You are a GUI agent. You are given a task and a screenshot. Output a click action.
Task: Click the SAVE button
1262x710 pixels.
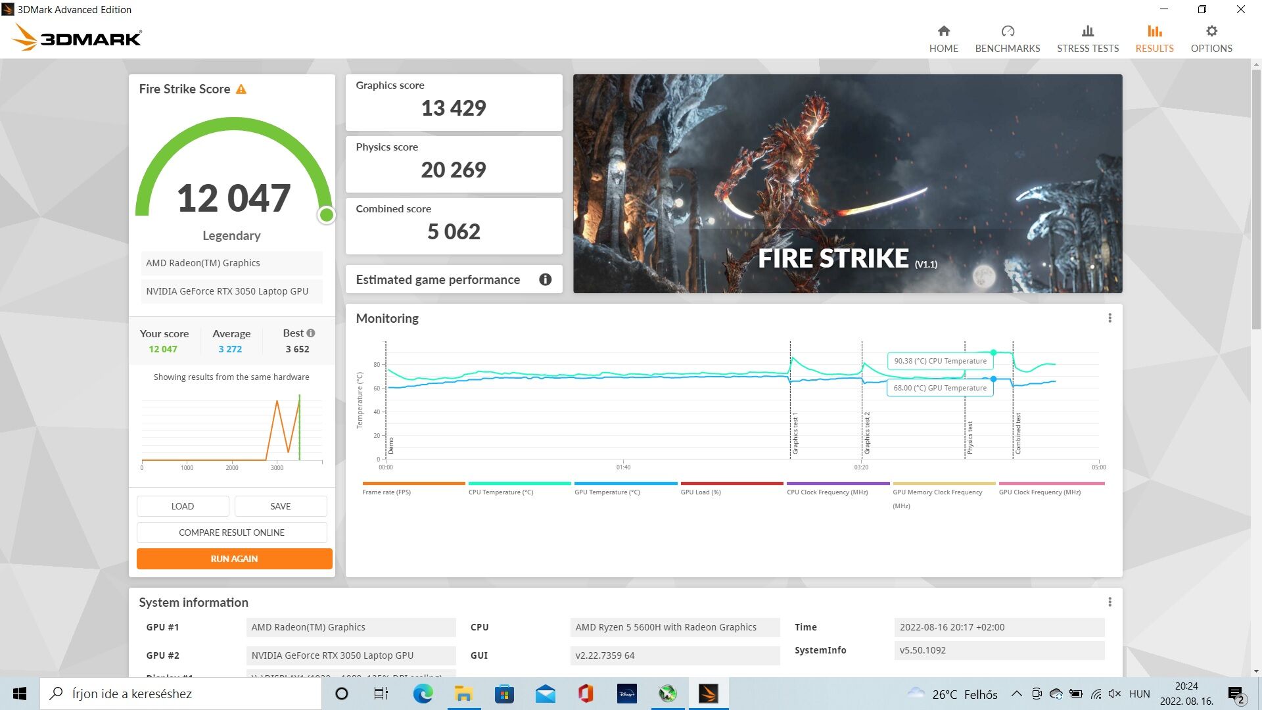(x=281, y=506)
